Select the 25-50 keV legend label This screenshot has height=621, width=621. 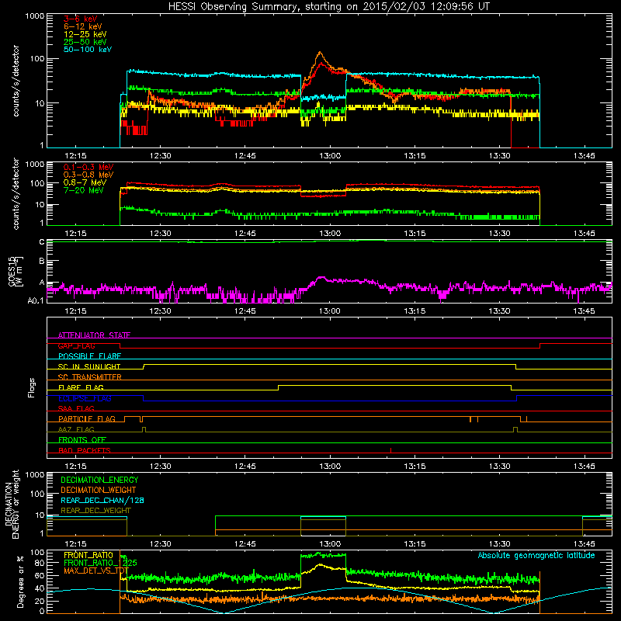pos(85,42)
